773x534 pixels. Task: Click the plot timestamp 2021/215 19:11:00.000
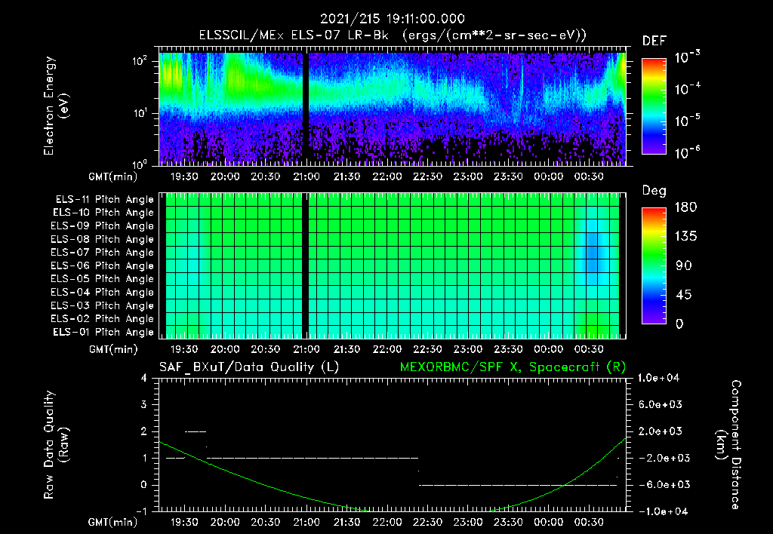click(393, 19)
